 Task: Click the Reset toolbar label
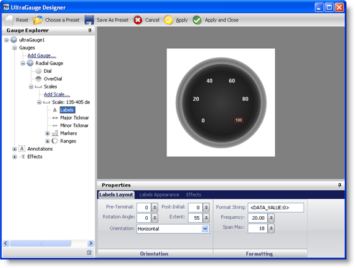click(22, 20)
